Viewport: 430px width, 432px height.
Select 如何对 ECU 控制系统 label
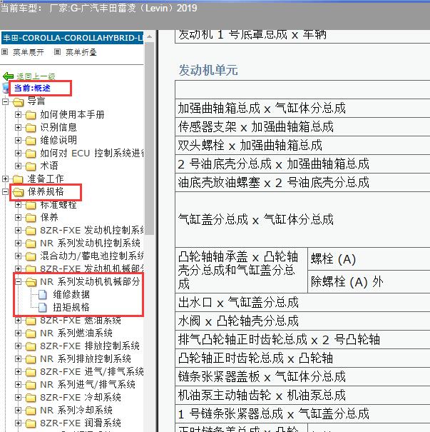[92, 154]
